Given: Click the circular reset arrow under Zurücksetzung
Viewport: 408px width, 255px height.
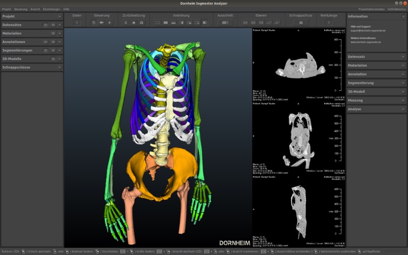Looking at the screenshot, I should (126, 22).
